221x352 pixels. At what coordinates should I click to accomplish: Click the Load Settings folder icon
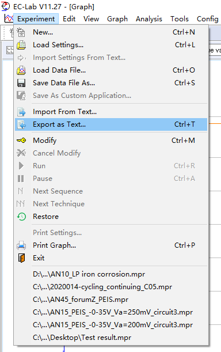[21, 45]
